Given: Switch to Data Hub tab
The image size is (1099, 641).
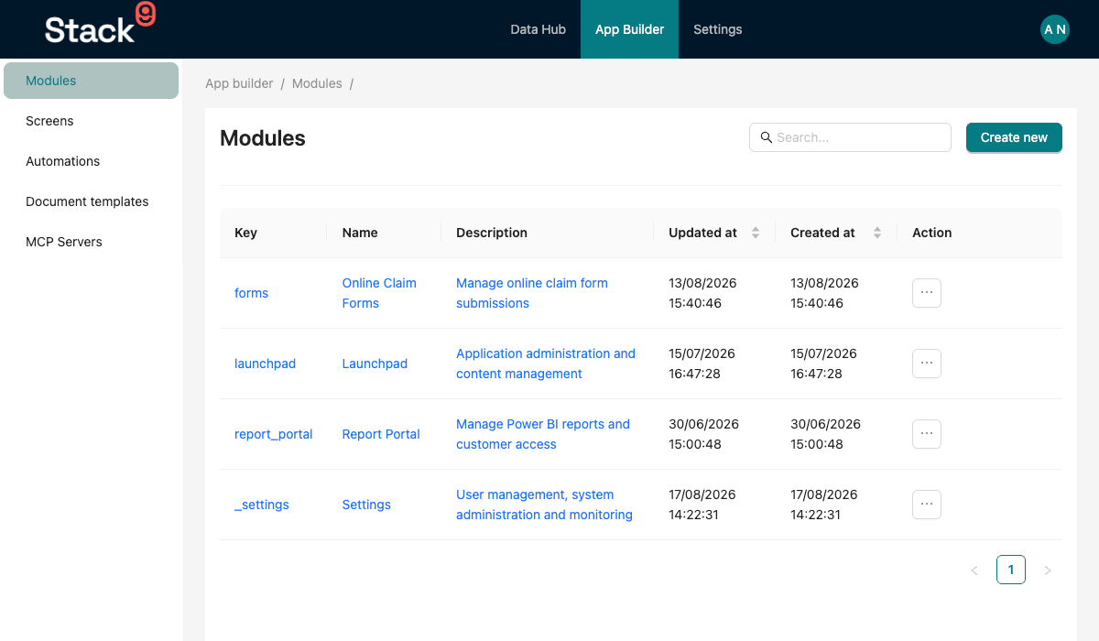Looking at the screenshot, I should (538, 29).
